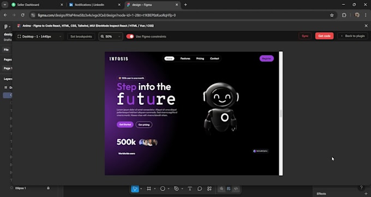Select the Move tool in Figma toolbar

pyautogui.click(x=135, y=189)
